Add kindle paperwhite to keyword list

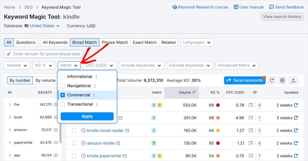tap(84, 156)
